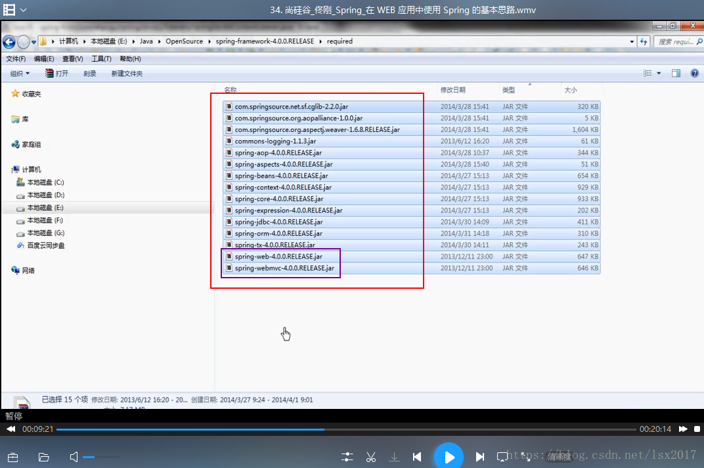Open the 工具(T) menu
The width and height of the screenshot is (704, 468).
pos(102,59)
